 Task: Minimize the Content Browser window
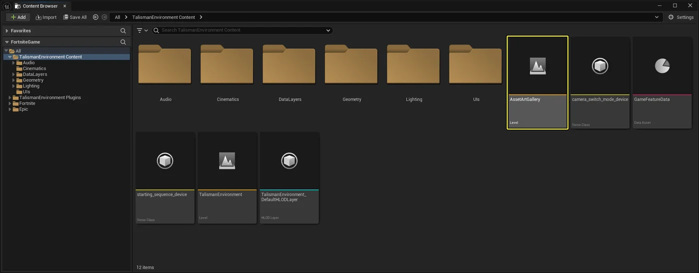[660, 5]
